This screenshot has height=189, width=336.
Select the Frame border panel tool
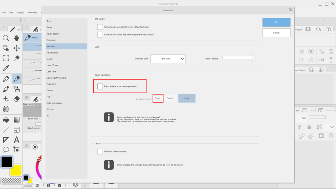16,129
